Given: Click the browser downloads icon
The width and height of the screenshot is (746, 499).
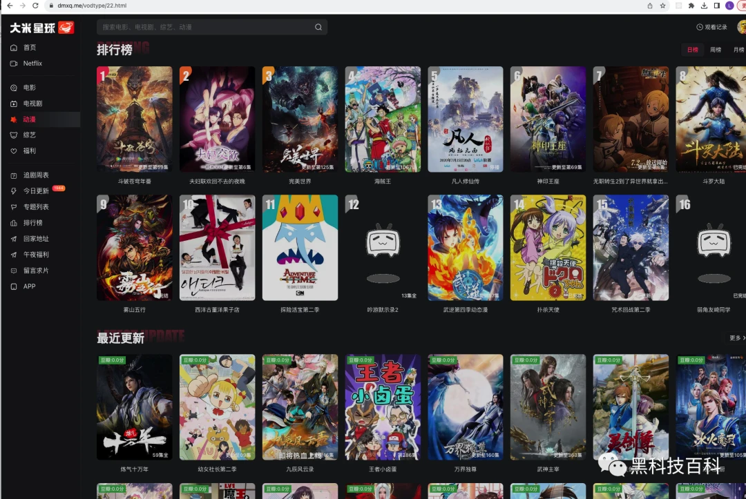Looking at the screenshot, I should pos(704,6).
